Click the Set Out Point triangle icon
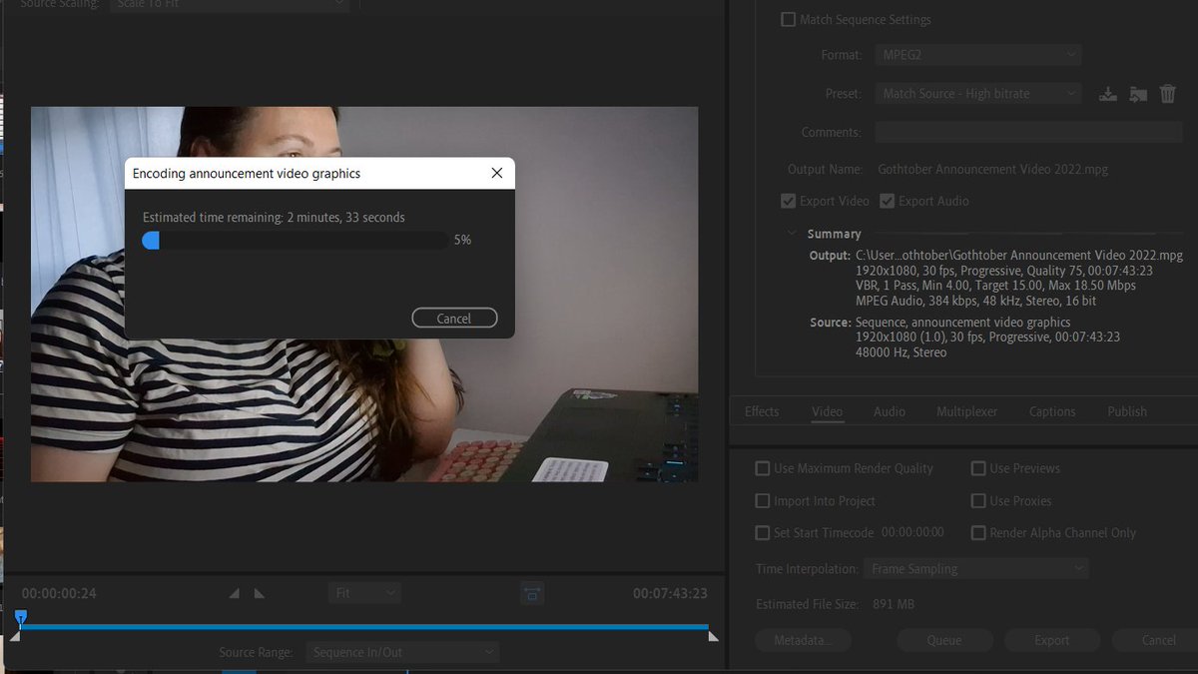The height and width of the screenshot is (674, 1198). click(260, 593)
